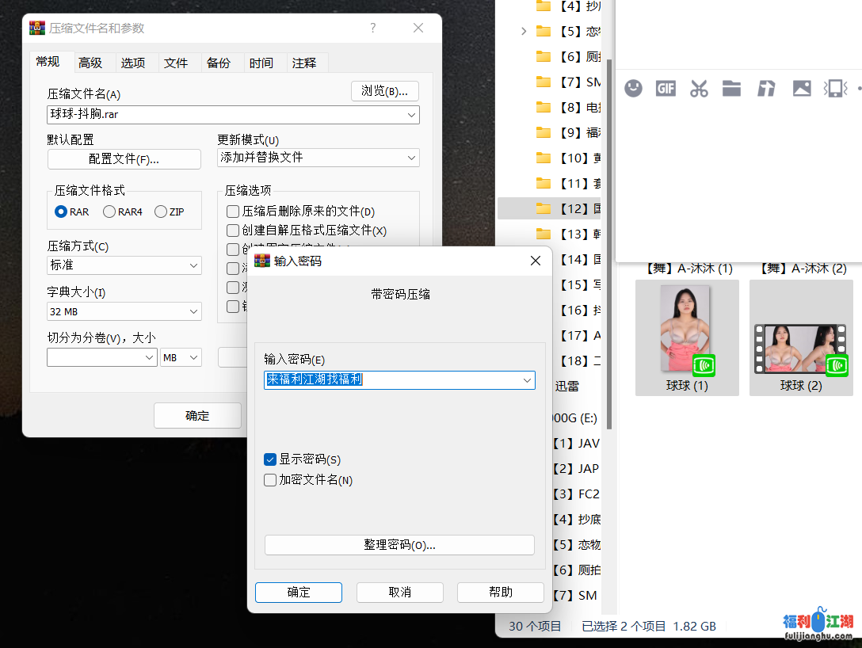Click the green streaming icon on 球球 (1) thumbnail
862x648 pixels.
click(702, 365)
